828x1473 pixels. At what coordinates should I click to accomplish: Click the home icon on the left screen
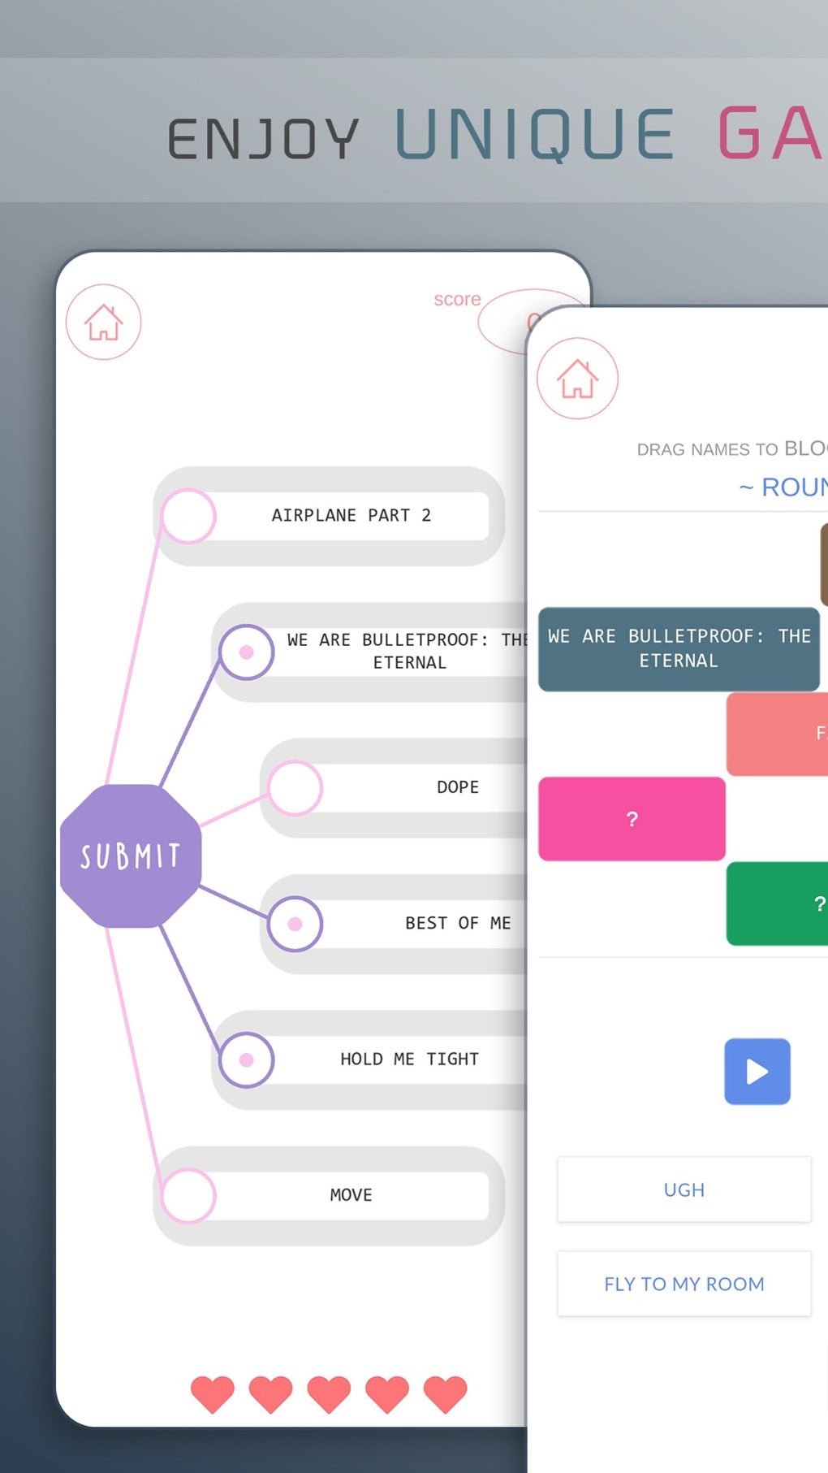click(x=104, y=323)
